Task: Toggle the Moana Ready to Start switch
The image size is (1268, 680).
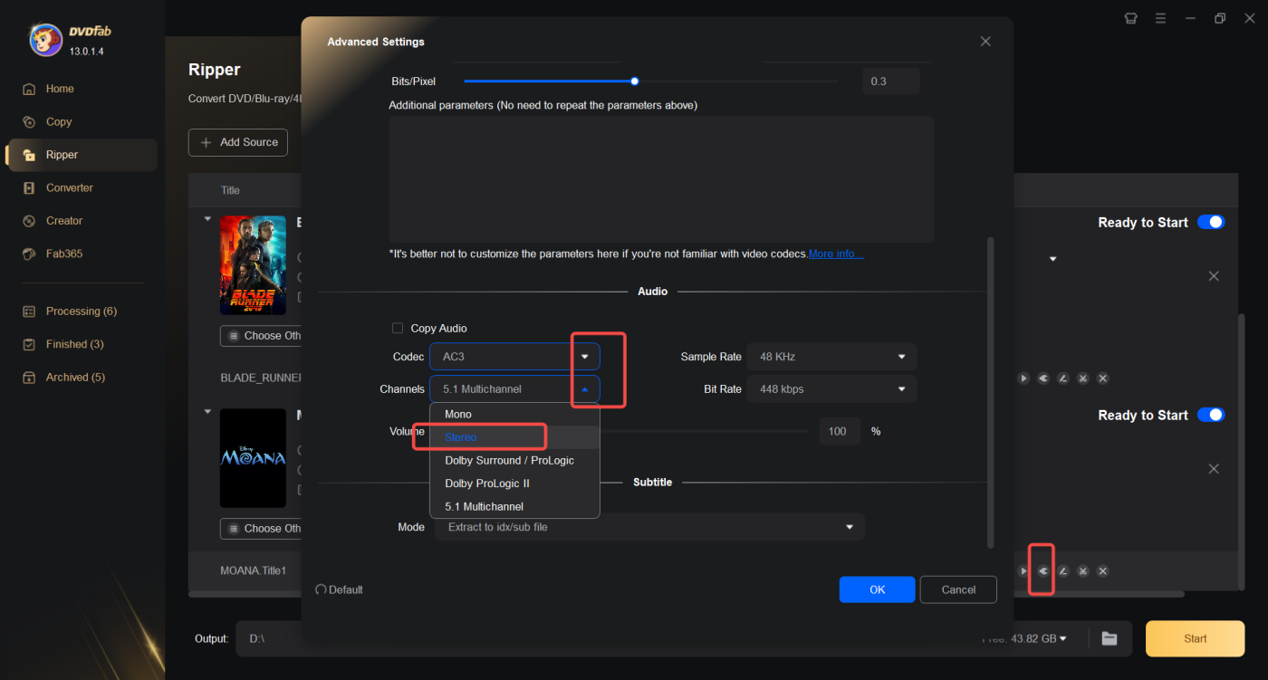Action: click(1210, 415)
